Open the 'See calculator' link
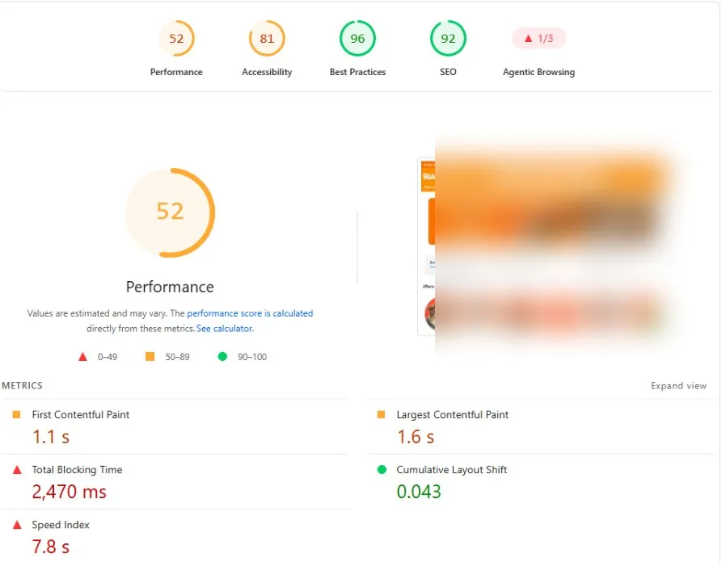Screen dimensions: 726x562 225,329
